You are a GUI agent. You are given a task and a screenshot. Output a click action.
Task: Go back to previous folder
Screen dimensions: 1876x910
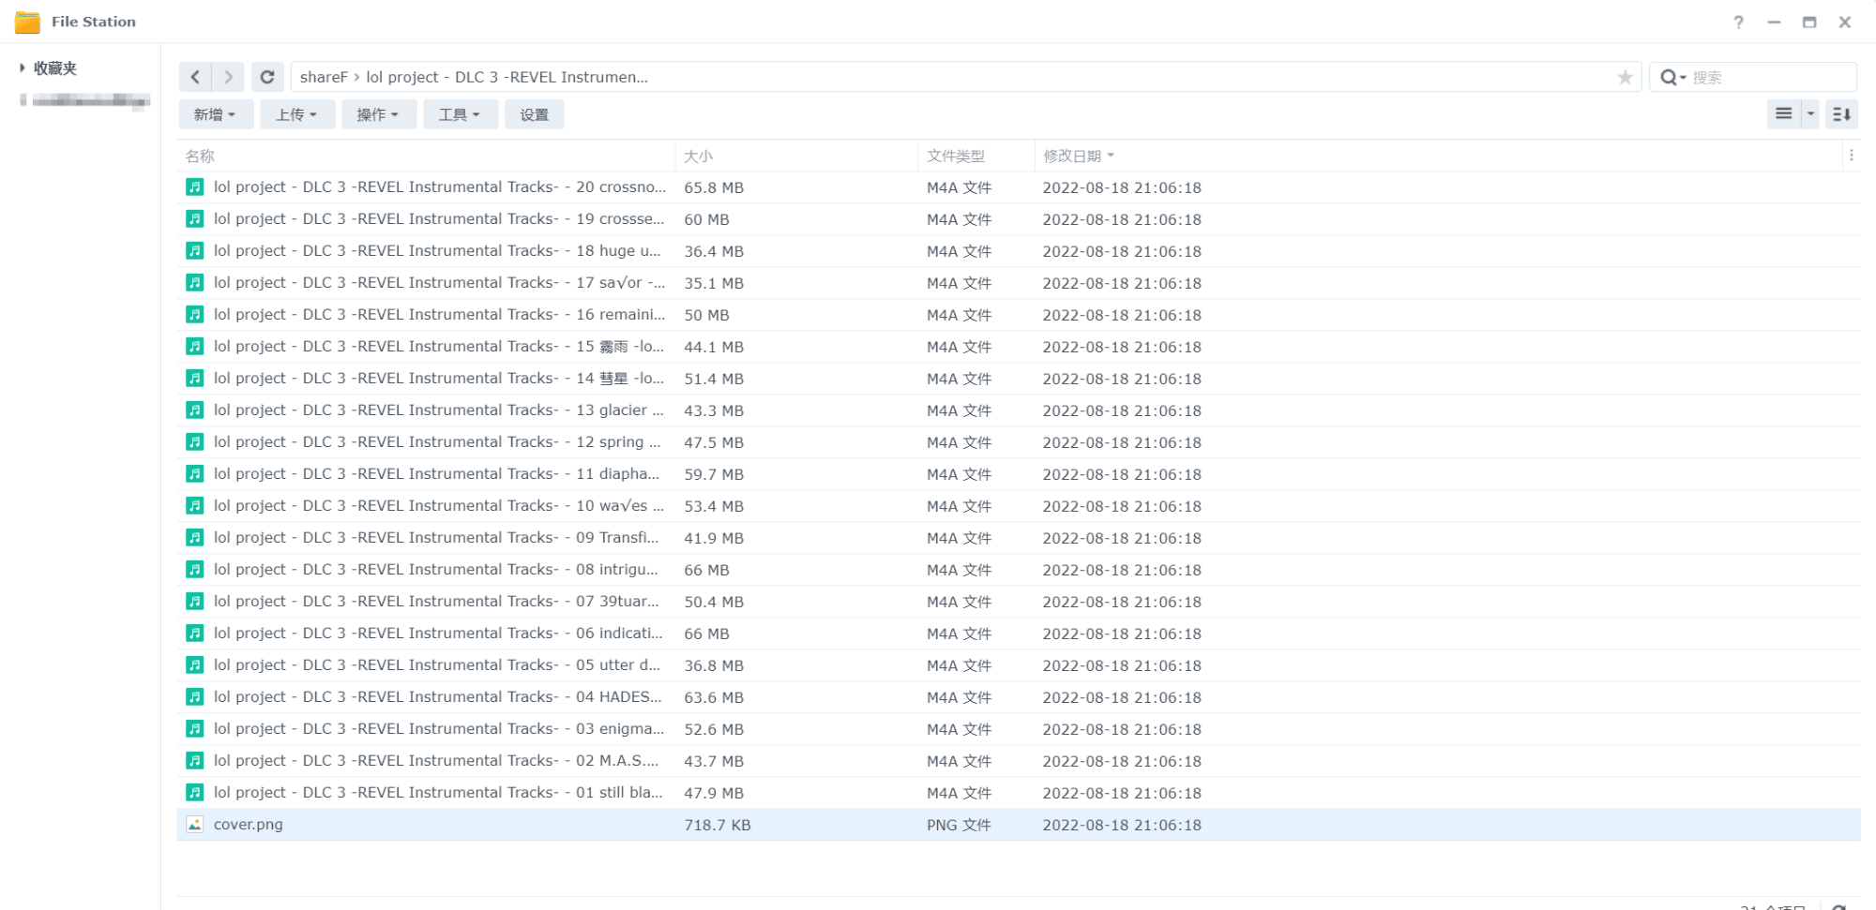[x=195, y=77]
